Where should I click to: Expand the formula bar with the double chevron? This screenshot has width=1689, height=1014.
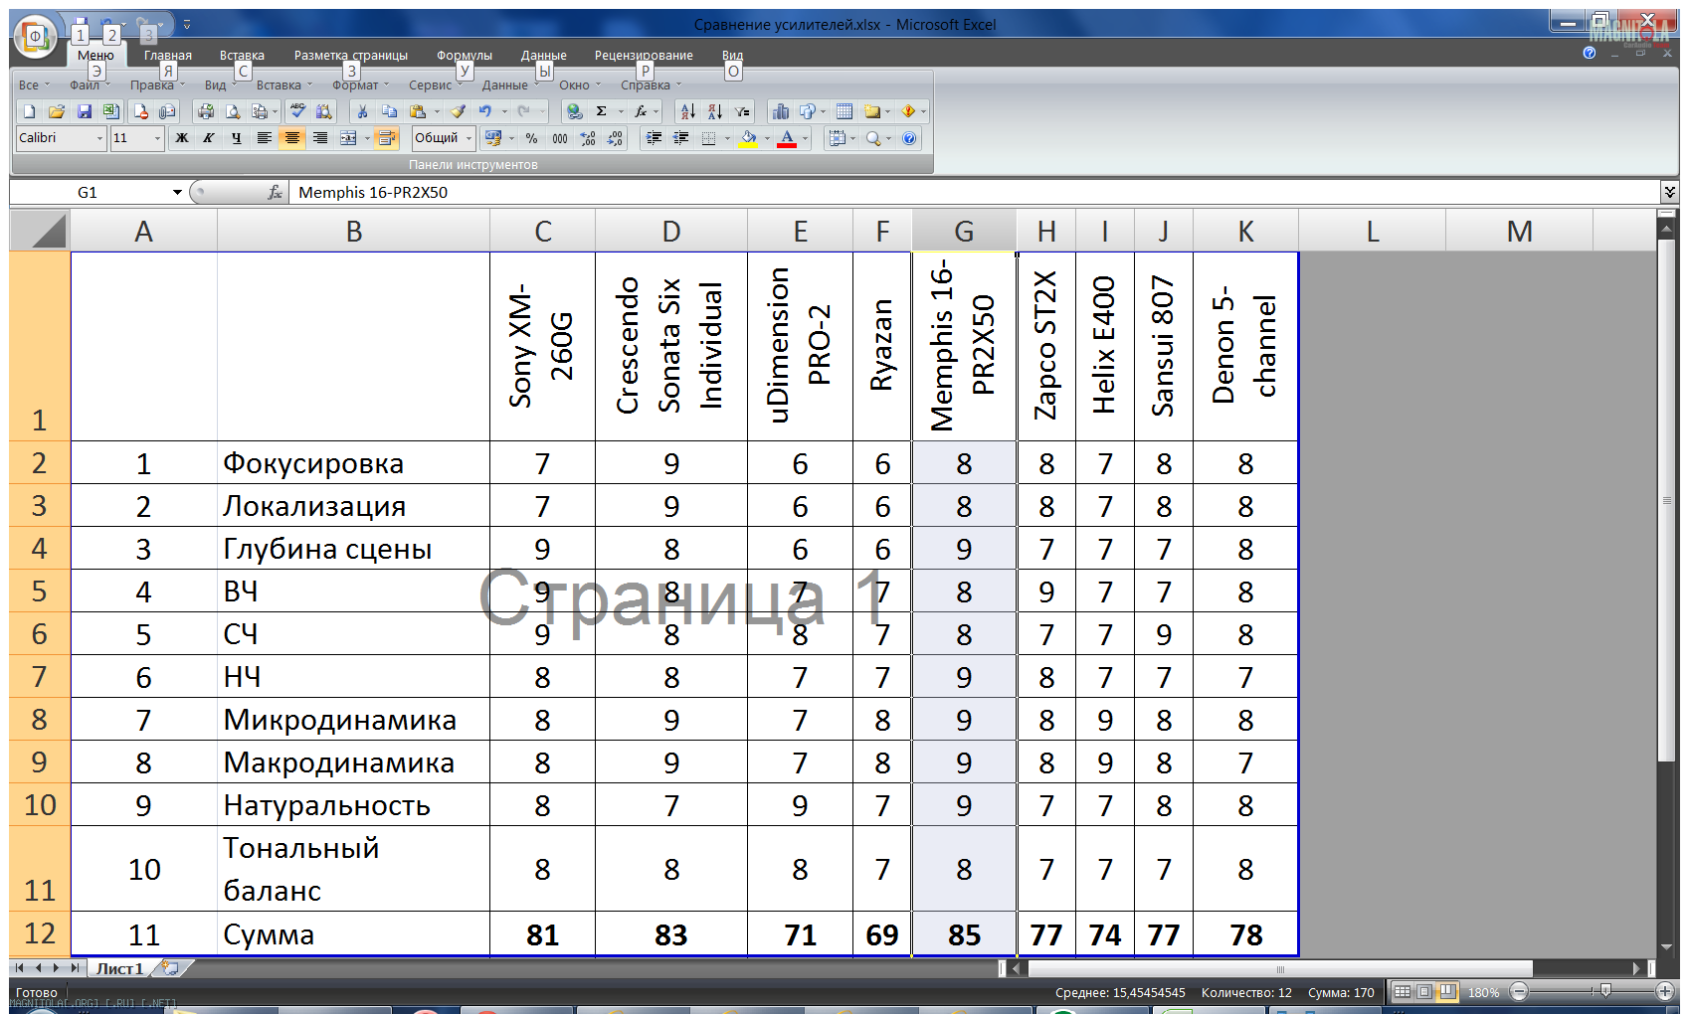[x=1669, y=192]
